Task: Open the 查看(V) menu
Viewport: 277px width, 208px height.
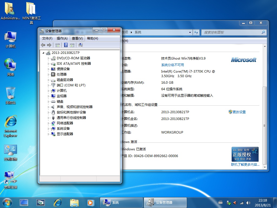Action: [77, 38]
